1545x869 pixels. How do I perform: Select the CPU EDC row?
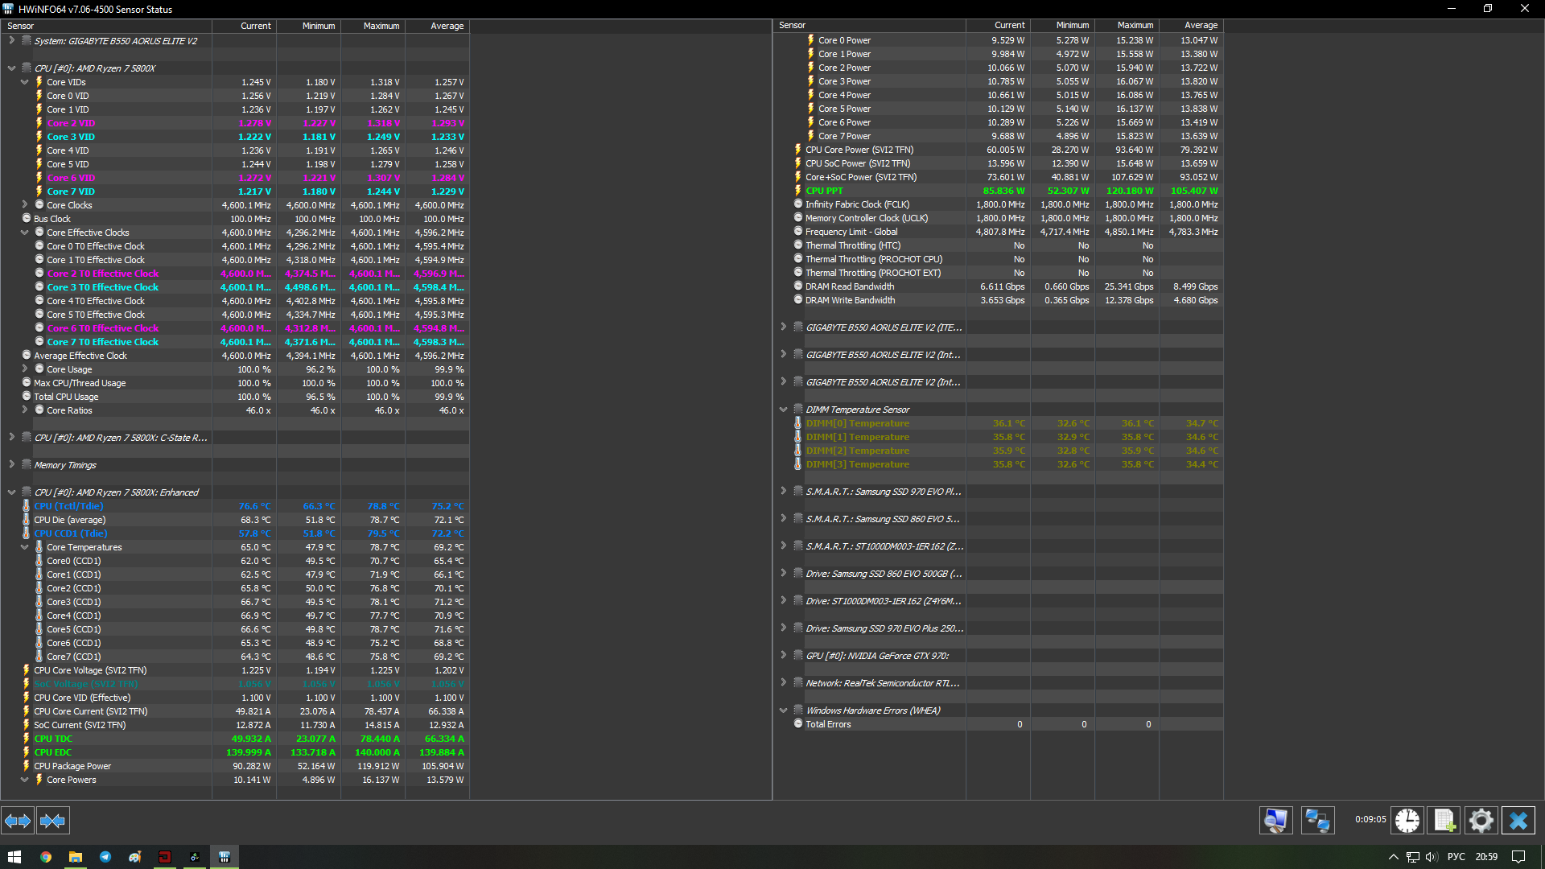pos(52,752)
